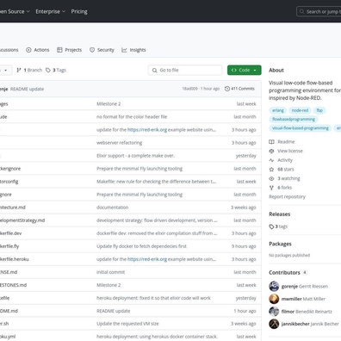Open the latest README update commit message
Image resolution: width=341 pixels, height=341 pixels.
point(28,89)
